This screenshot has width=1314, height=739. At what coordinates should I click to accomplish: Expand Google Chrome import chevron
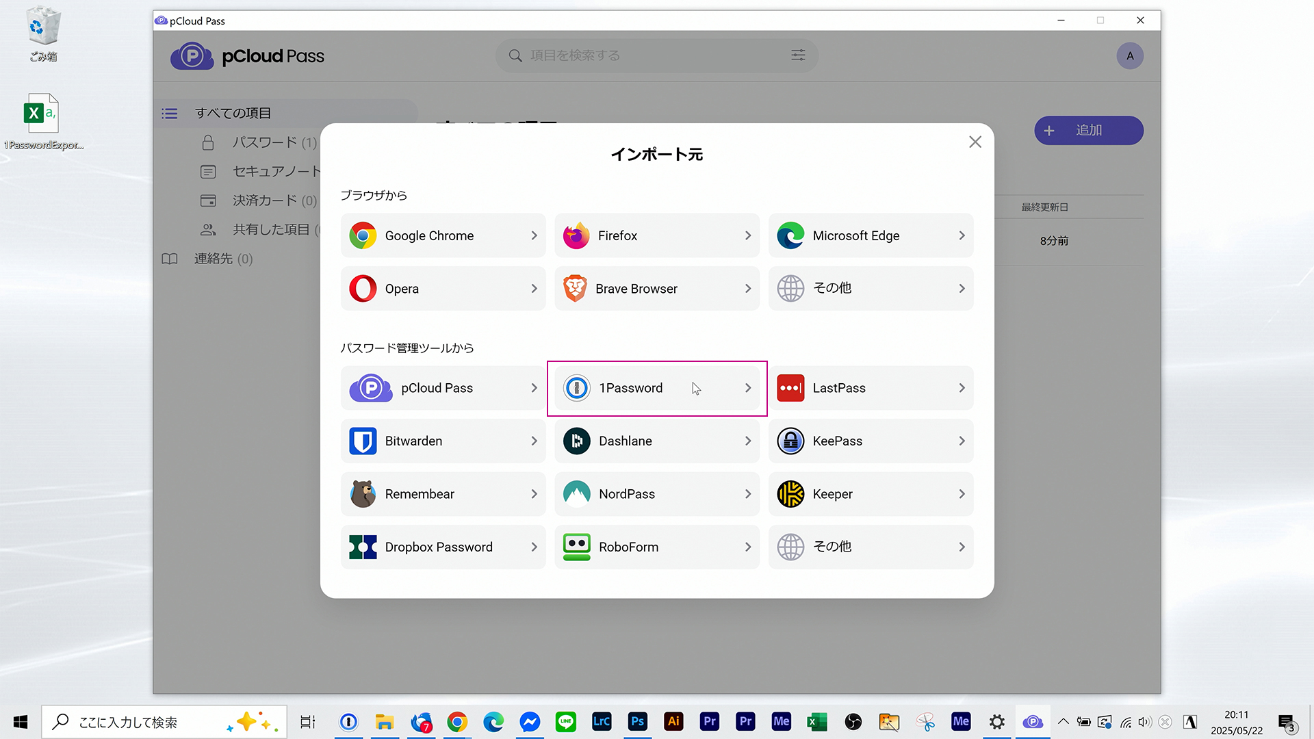[x=534, y=235]
